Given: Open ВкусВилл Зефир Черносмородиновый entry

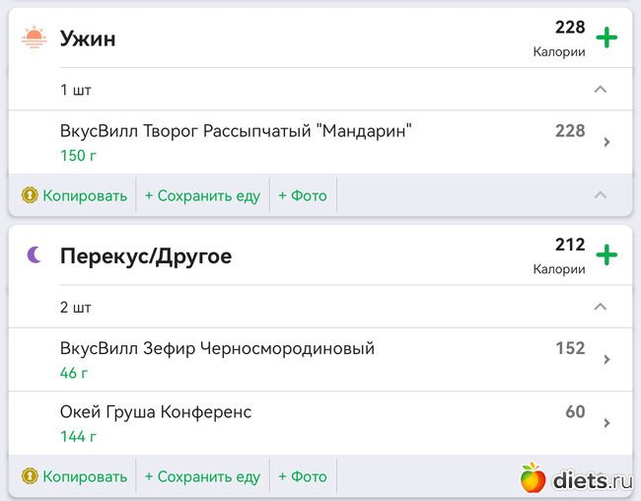Looking at the screenshot, I should click(x=217, y=349).
